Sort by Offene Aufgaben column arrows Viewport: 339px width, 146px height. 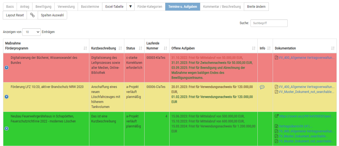[254, 48]
